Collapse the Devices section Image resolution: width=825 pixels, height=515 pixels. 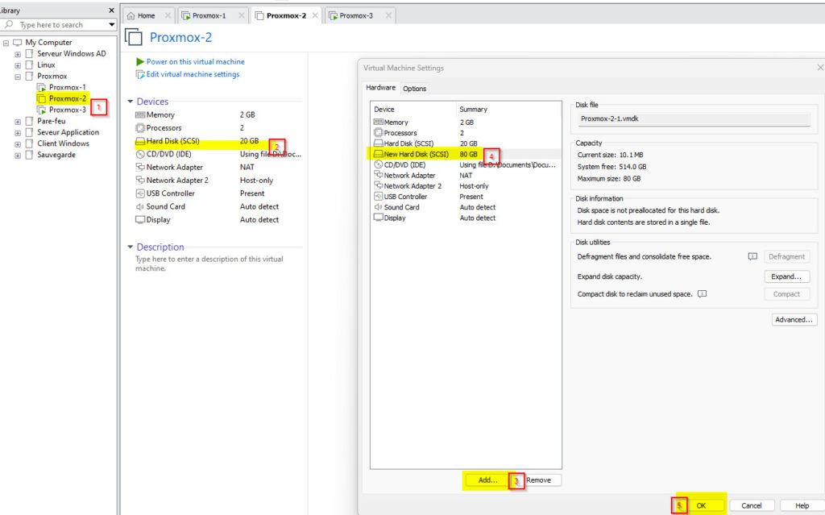tap(130, 101)
